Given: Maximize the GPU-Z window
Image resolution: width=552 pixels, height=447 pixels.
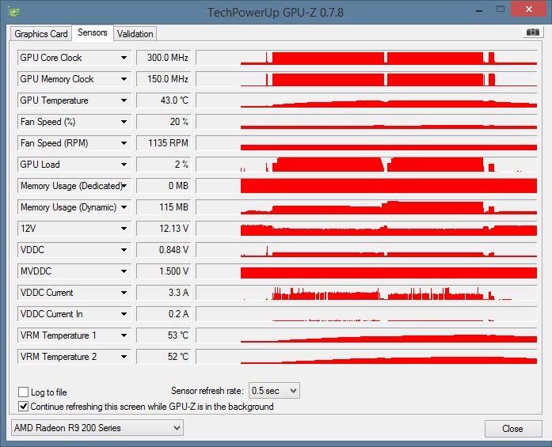Looking at the screenshot, I should coord(501,9).
